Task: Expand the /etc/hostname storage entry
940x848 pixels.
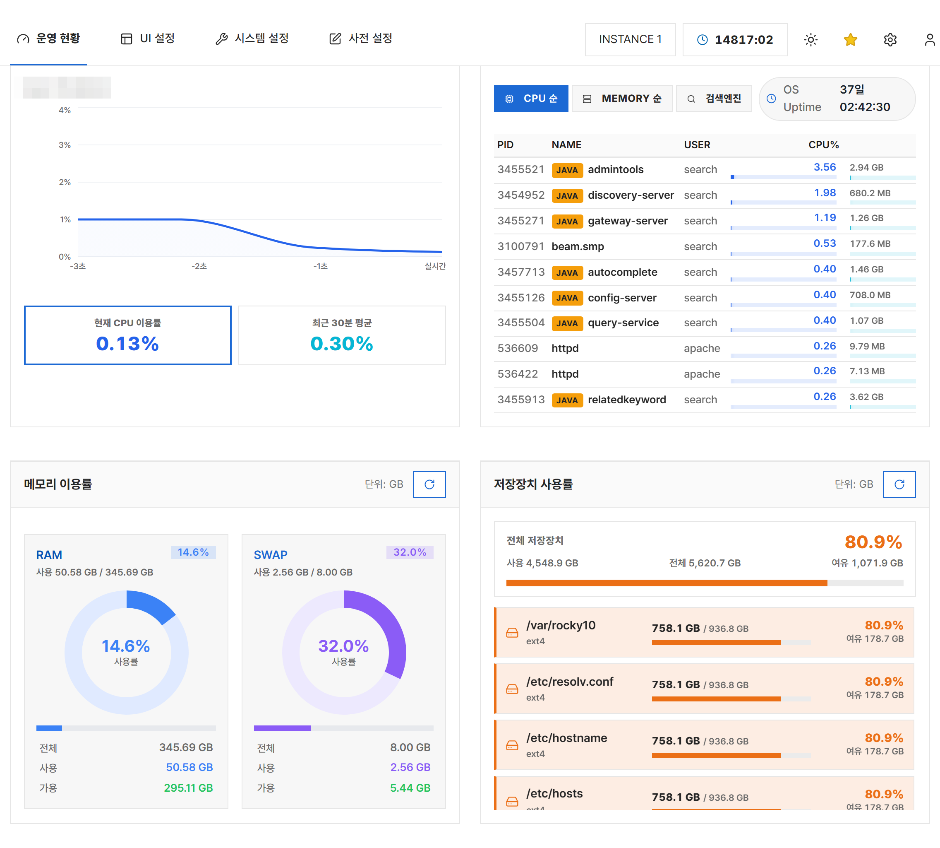Action: [704, 744]
